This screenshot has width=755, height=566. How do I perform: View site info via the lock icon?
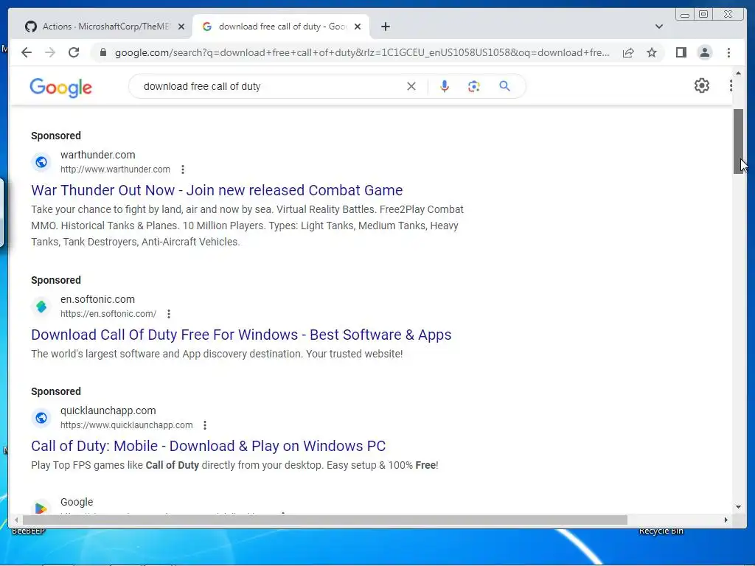pyautogui.click(x=102, y=52)
